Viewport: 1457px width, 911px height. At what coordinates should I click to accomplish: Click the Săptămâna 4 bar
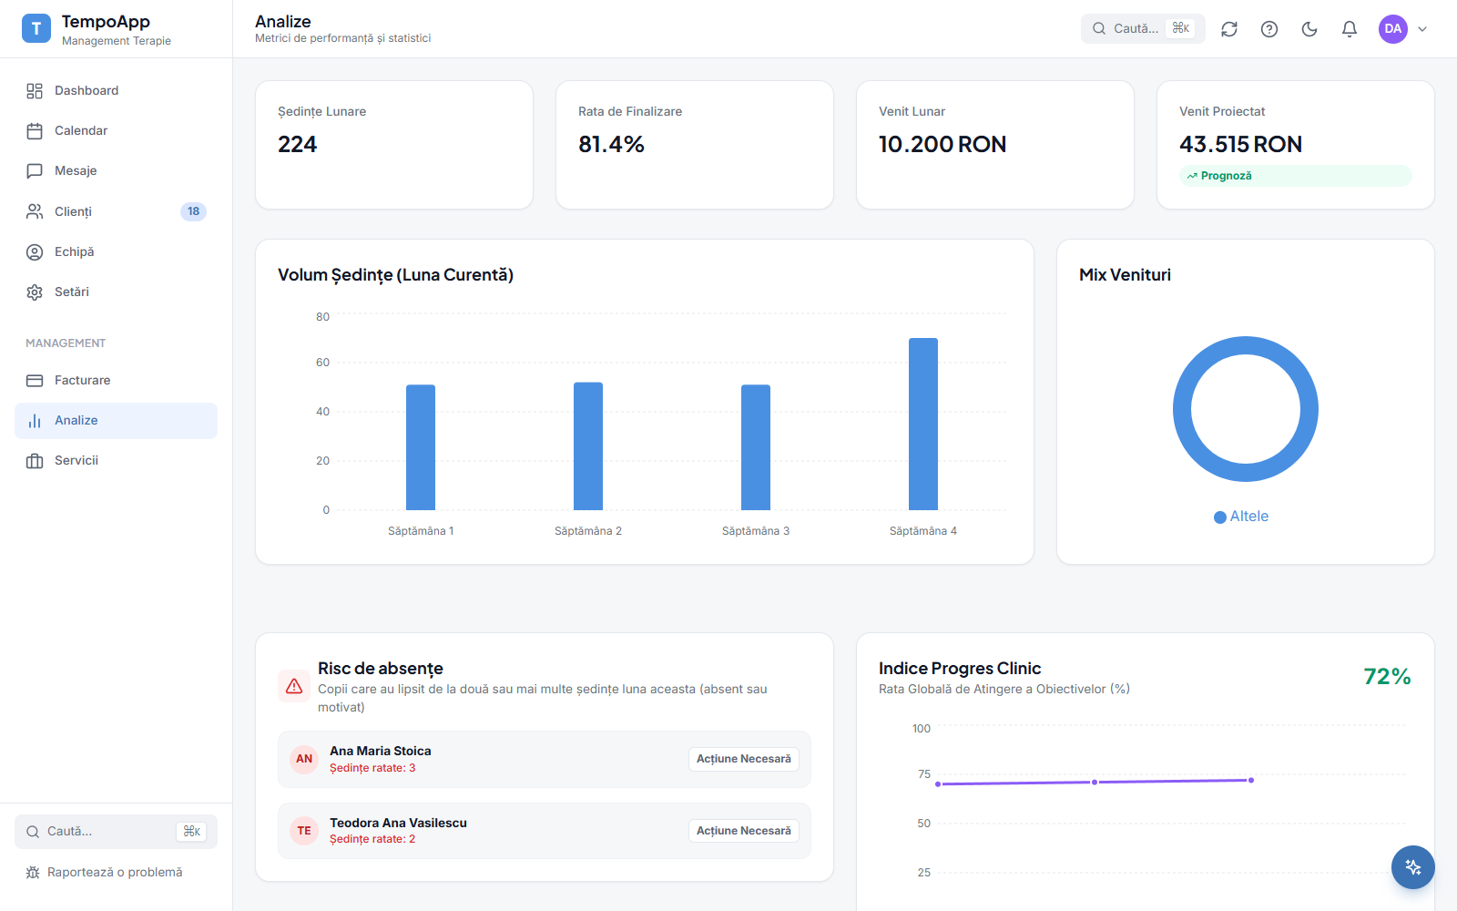(923, 424)
